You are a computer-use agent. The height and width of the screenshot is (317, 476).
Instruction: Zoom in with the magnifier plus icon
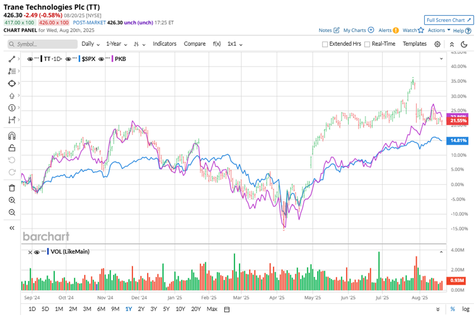tap(12, 200)
